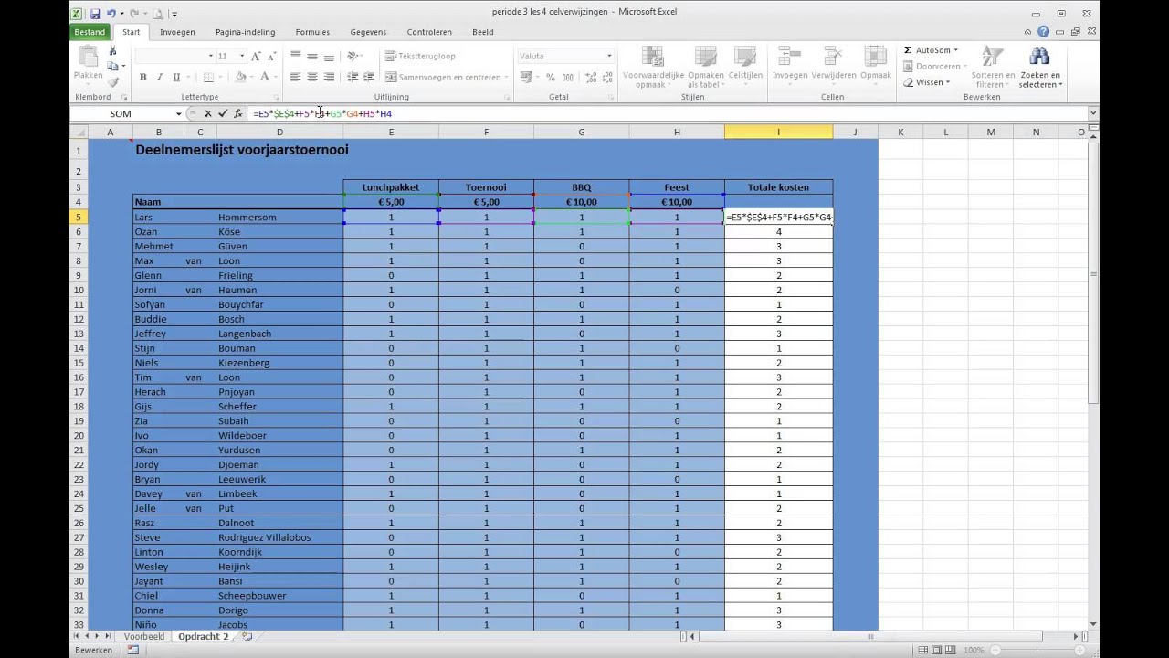
Task: Switch to the Gegevens ribbon tab
Action: (368, 32)
